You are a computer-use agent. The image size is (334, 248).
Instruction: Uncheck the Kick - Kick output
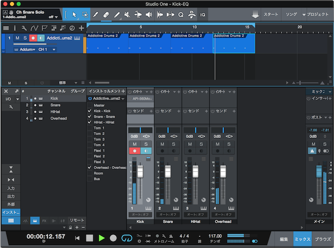pos(90,111)
